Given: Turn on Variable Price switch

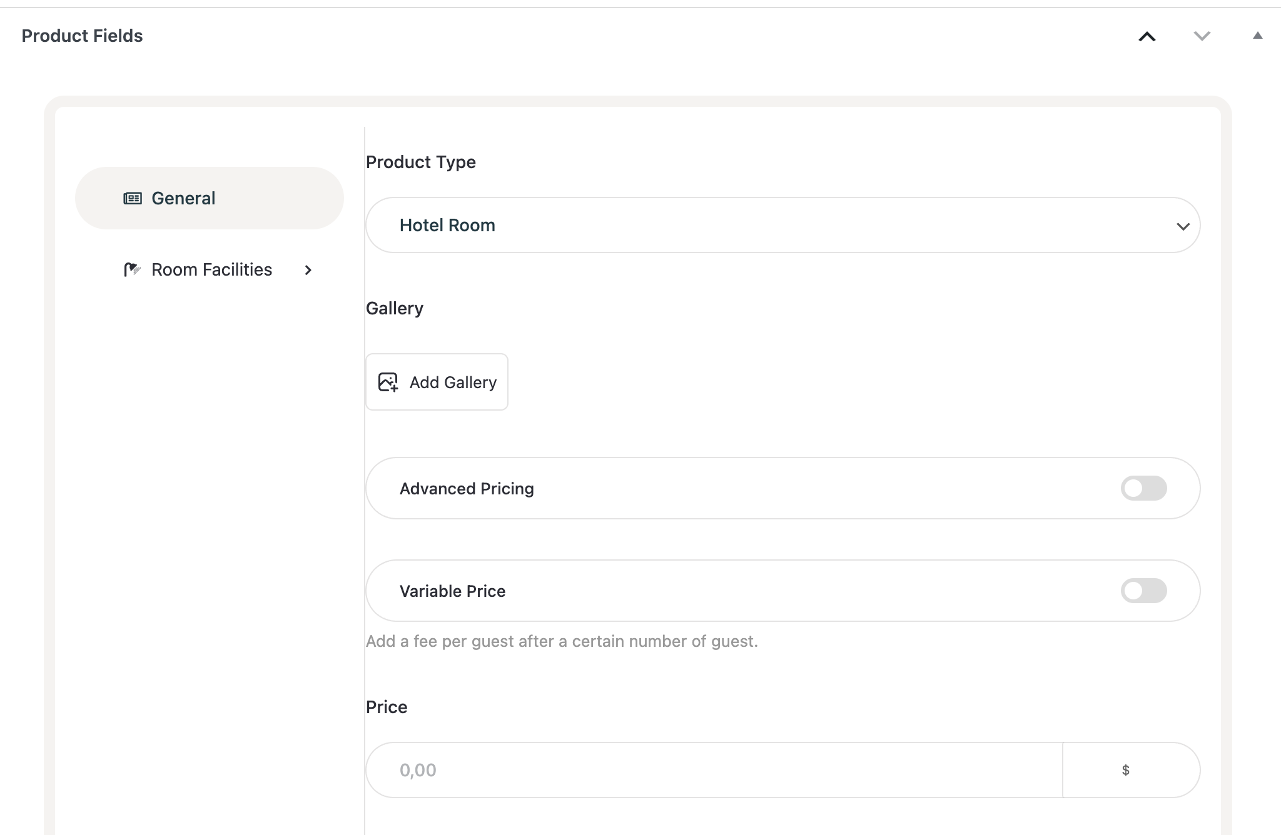Looking at the screenshot, I should 1143,591.
